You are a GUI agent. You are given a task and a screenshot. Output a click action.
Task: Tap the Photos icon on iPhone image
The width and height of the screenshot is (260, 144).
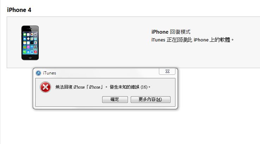(x=32, y=34)
